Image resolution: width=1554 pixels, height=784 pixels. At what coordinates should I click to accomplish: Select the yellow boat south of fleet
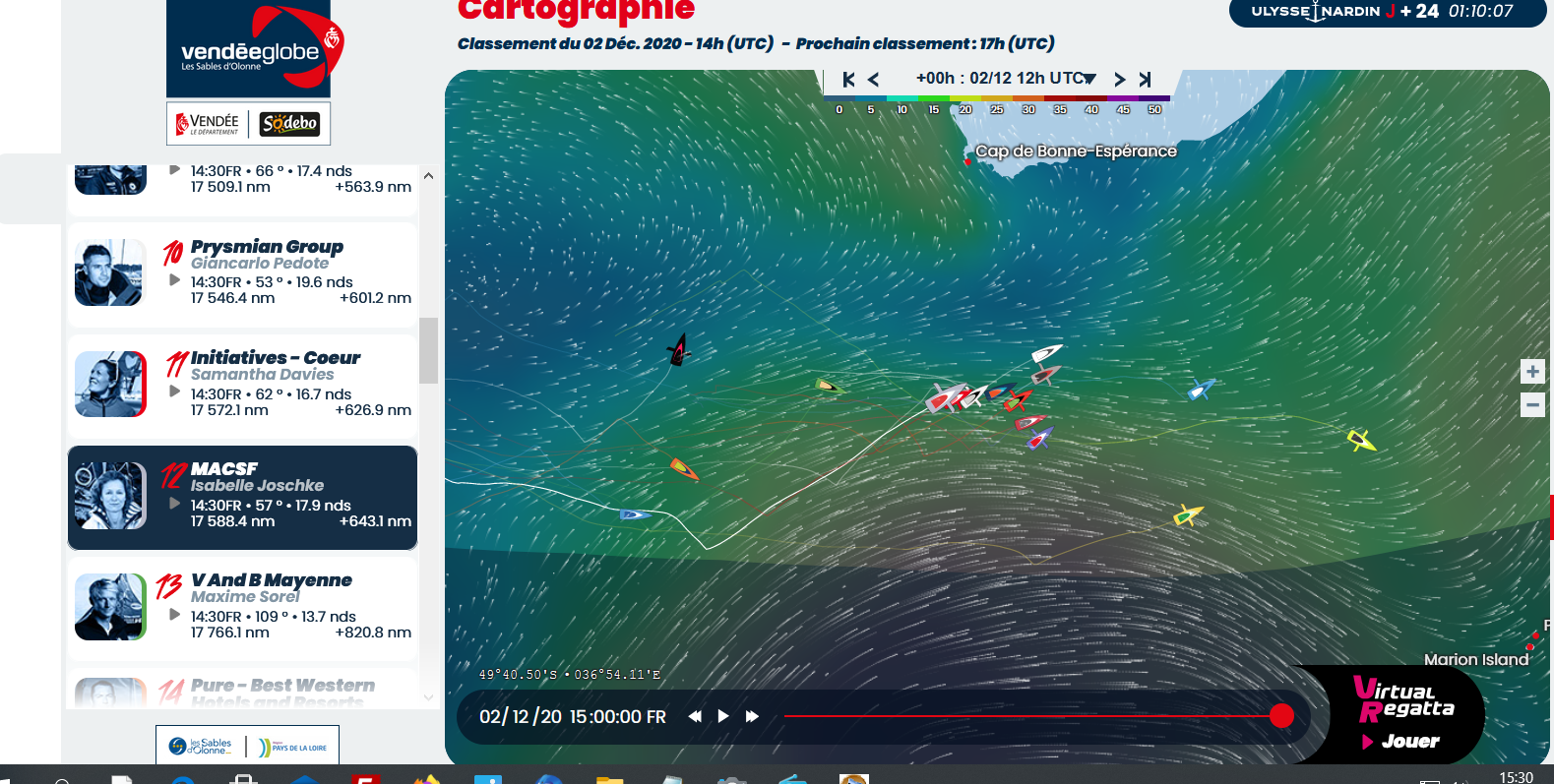(1188, 515)
